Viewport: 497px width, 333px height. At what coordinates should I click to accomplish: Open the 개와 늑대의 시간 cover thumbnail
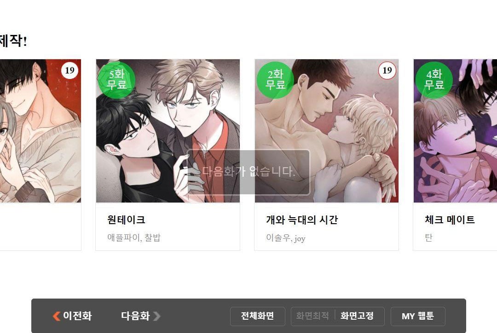[x=326, y=130]
